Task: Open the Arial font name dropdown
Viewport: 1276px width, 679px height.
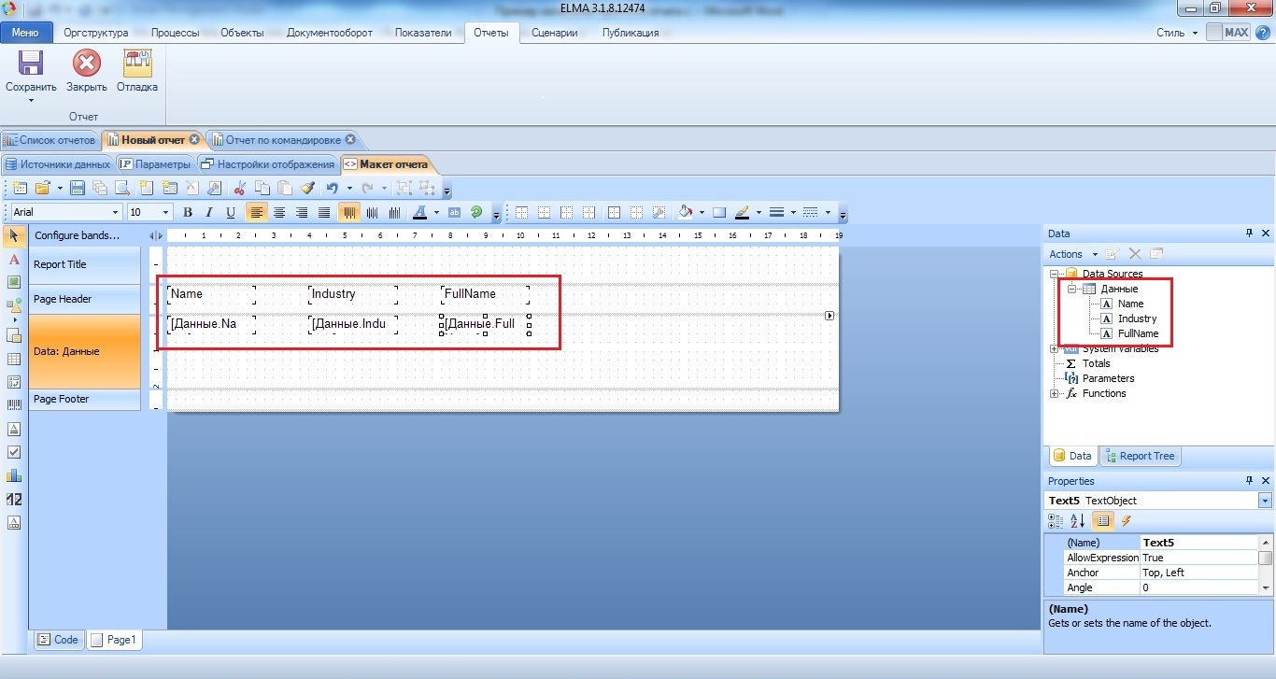Action: point(65,213)
